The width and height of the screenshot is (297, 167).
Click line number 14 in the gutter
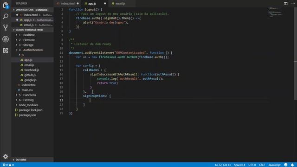pyautogui.click(x=61, y=65)
